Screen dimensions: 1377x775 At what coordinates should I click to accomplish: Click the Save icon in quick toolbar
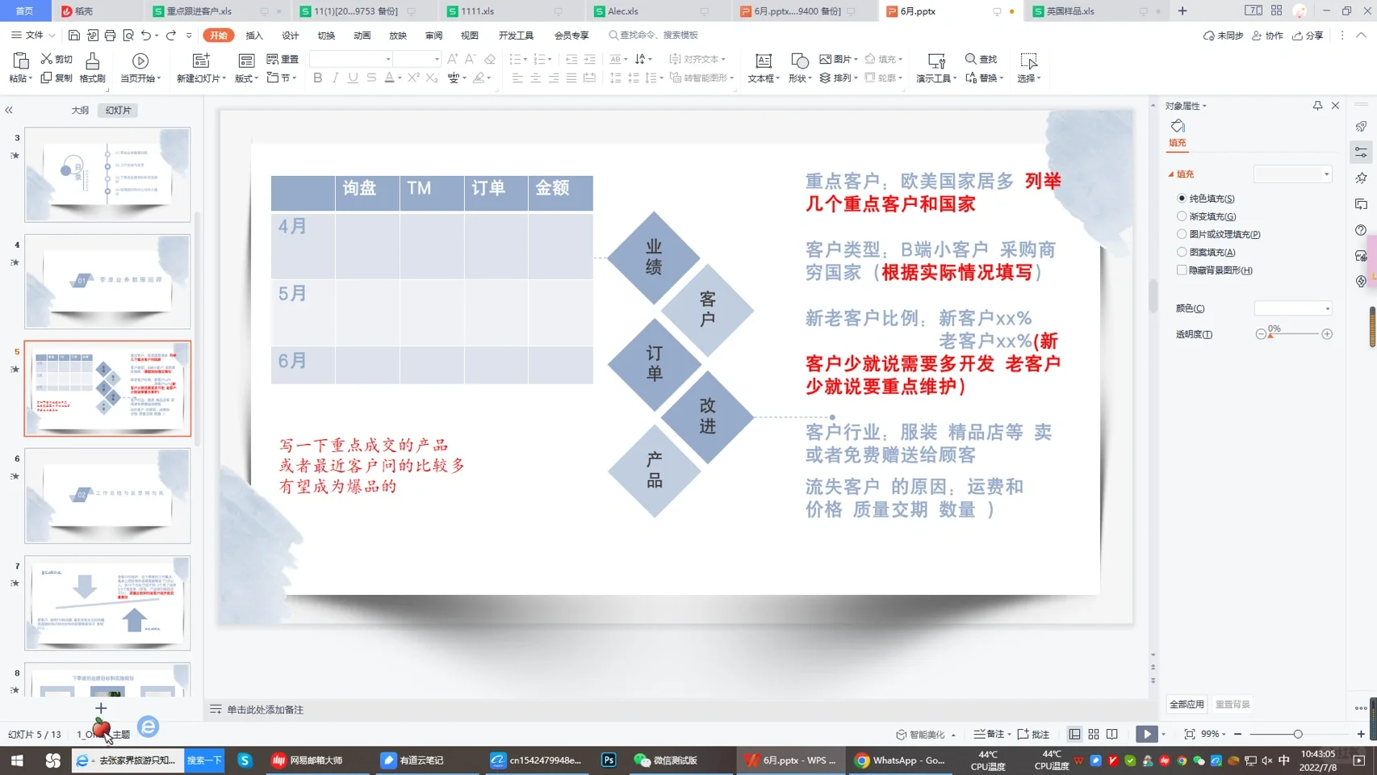click(73, 36)
